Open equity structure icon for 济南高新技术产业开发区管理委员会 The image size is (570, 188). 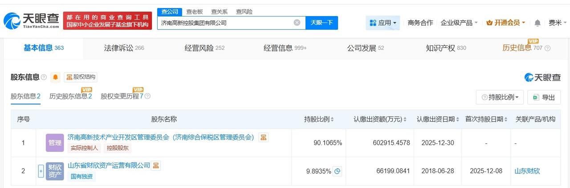pyautogui.click(x=264, y=137)
